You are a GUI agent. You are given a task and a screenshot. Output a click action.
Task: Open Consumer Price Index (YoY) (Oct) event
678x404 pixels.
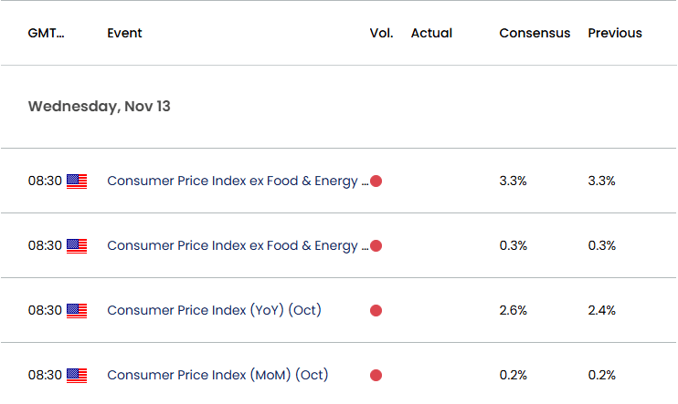pos(214,310)
